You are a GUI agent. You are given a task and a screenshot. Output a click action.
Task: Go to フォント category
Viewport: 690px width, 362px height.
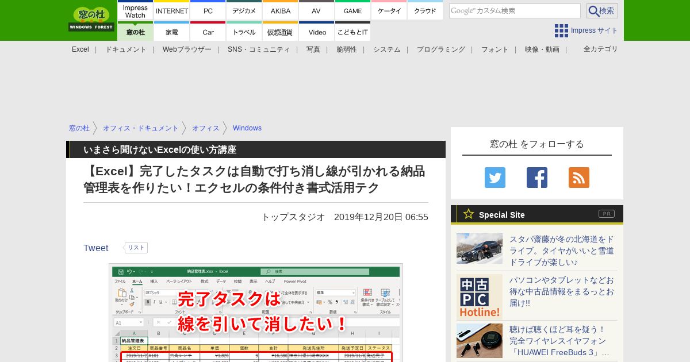click(495, 49)
